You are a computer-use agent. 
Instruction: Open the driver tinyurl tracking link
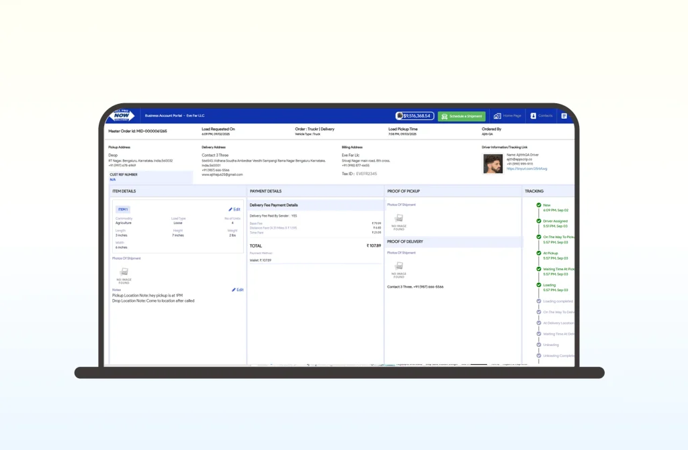pyautogui.click(x=527, y=169)
